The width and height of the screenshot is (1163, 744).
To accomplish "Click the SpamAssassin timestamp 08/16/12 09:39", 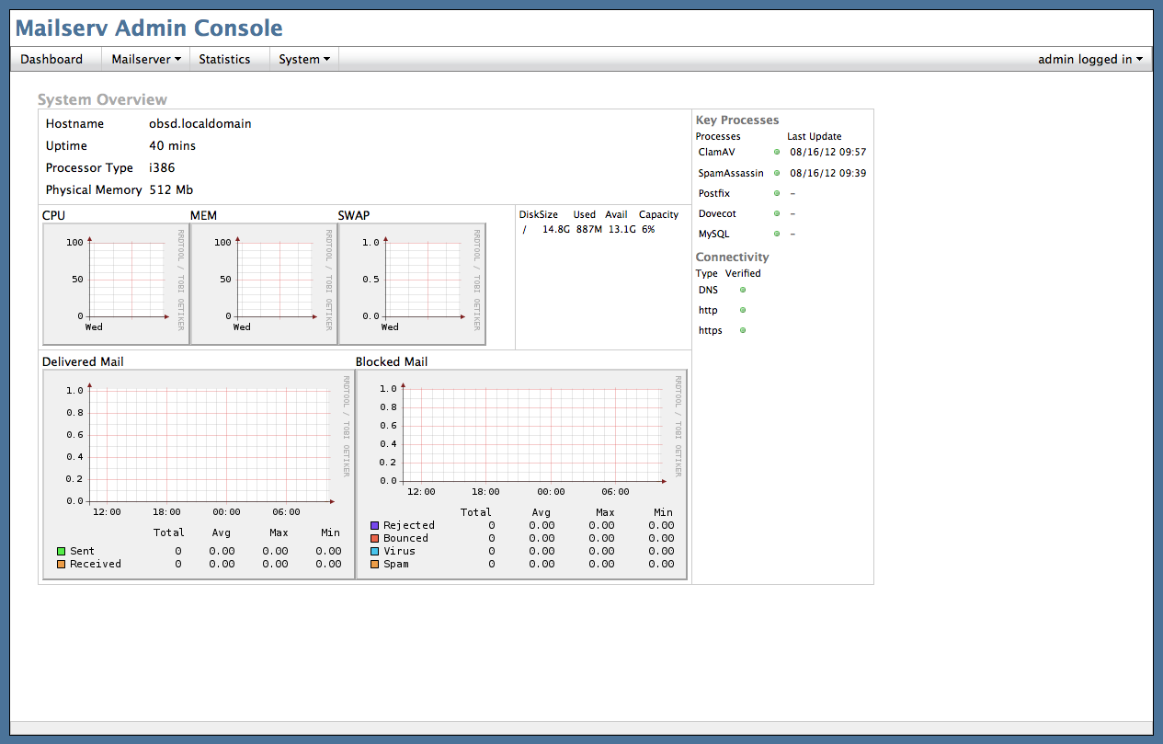I will click(828, 173).
